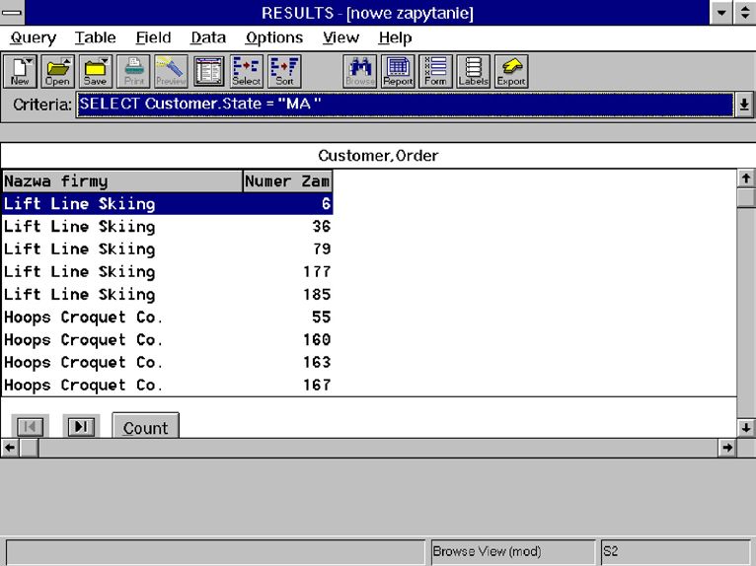Click the Labels toolbar icon

pos(473,71)
